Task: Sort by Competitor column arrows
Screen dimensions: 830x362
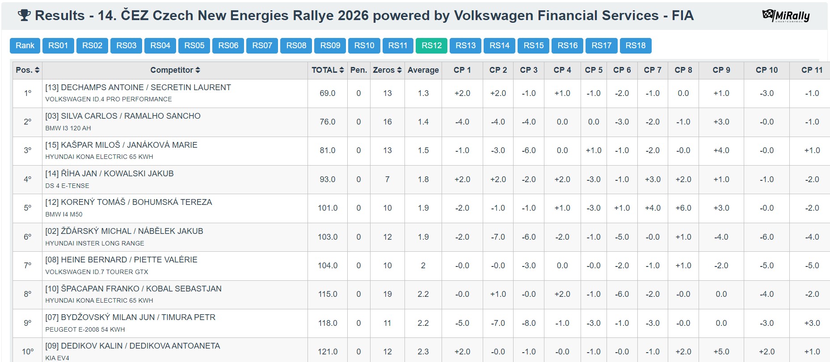Action: click(198, 70)
